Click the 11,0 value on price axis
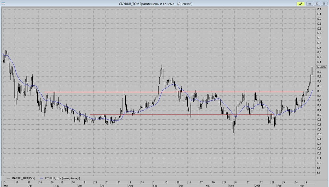The height and width of the screenshot is (187, 329). (x=319, y=115)
